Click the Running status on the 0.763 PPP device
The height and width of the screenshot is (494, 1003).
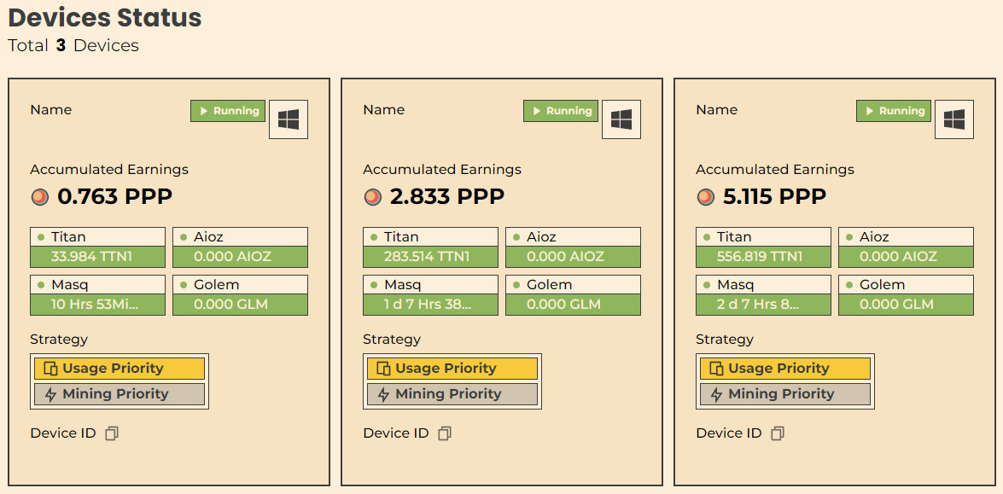tap(228, 111)
